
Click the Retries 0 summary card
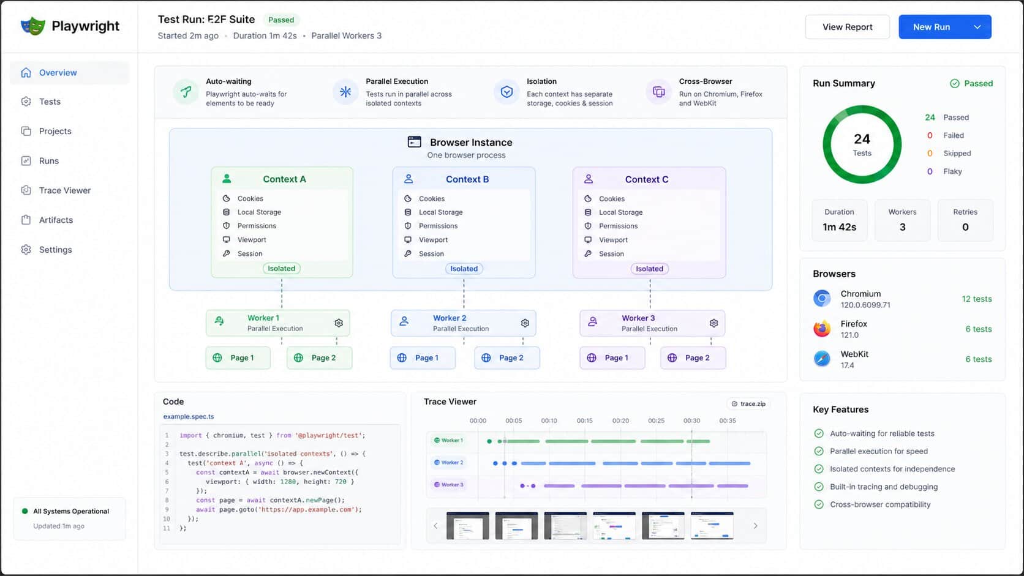coord(965,220)
